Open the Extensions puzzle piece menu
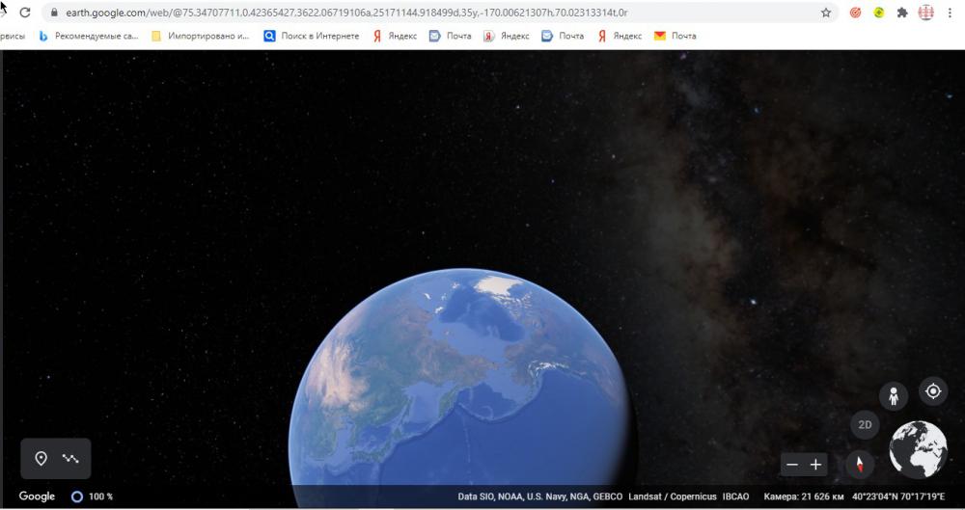Image resolution: width=965 pixels, height=510 pixels. coord(902,13)
